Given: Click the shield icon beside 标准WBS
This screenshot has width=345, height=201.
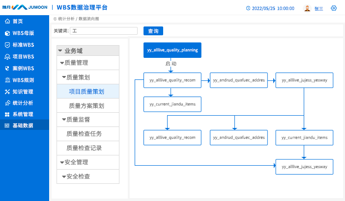Looking at the screenshot, I should pos(7,45).
